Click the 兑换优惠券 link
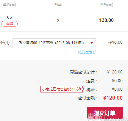 [87, 52]
